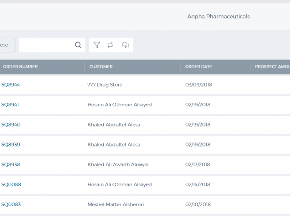Open order link SQ0083

(11, 204)
